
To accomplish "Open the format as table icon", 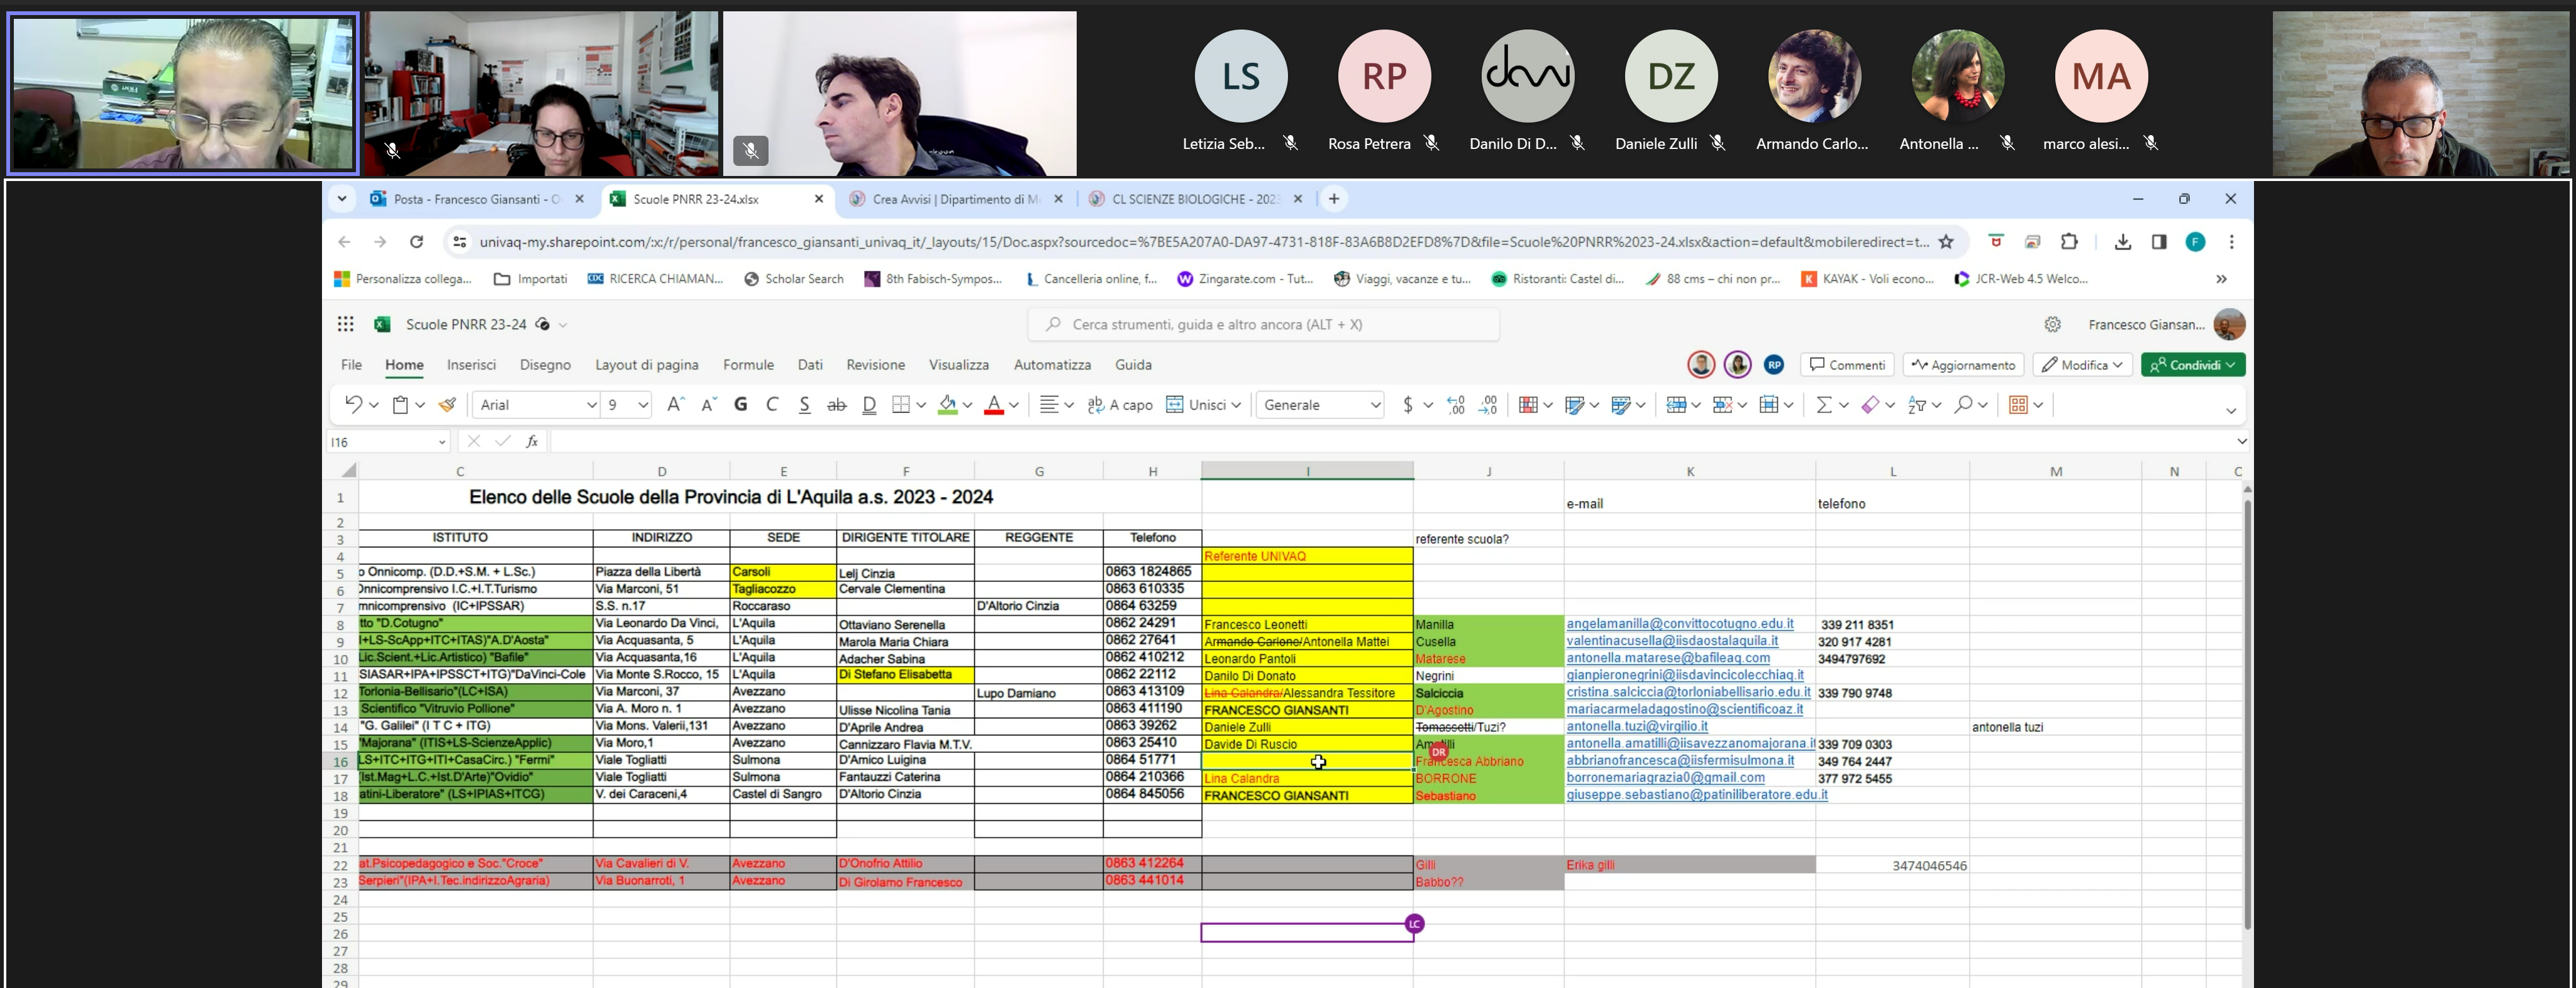I will point(1575,405).
